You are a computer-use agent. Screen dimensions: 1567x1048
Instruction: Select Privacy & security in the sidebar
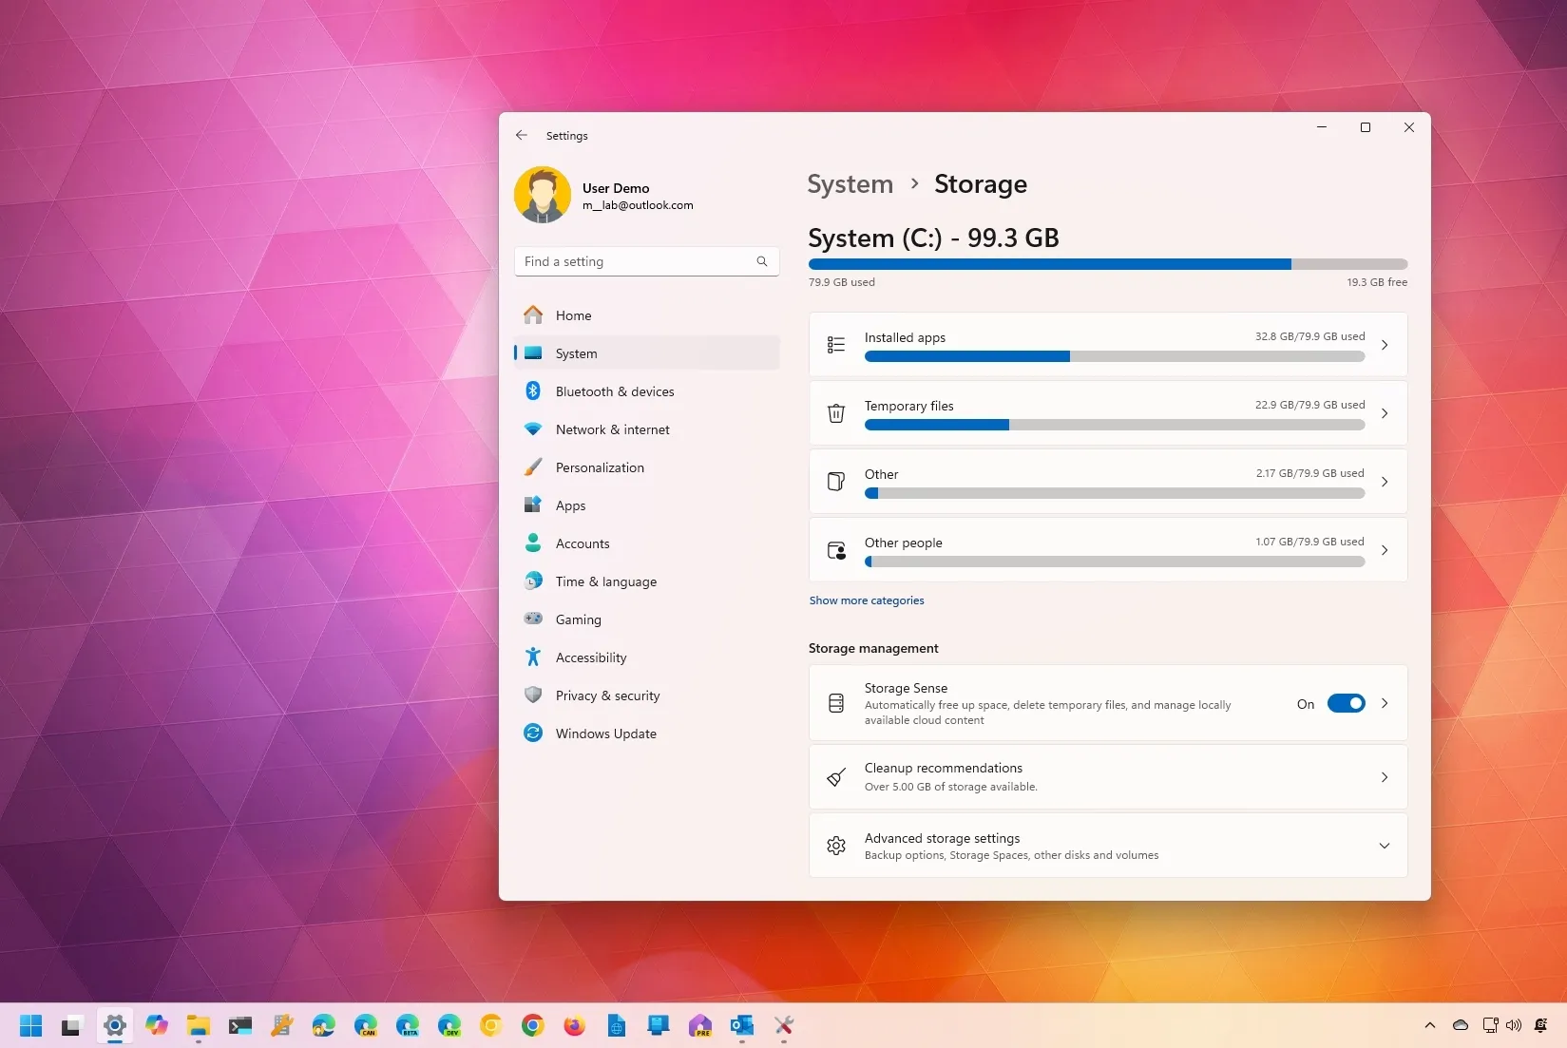click(608, 695)
